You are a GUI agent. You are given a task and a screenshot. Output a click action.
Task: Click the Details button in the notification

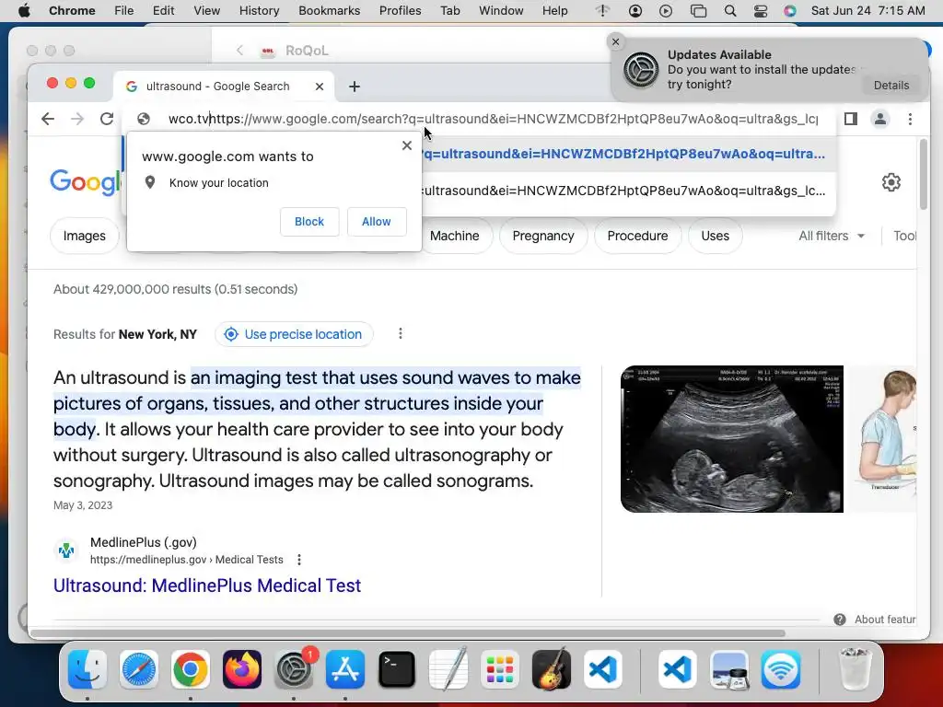[x=891, y=86]
